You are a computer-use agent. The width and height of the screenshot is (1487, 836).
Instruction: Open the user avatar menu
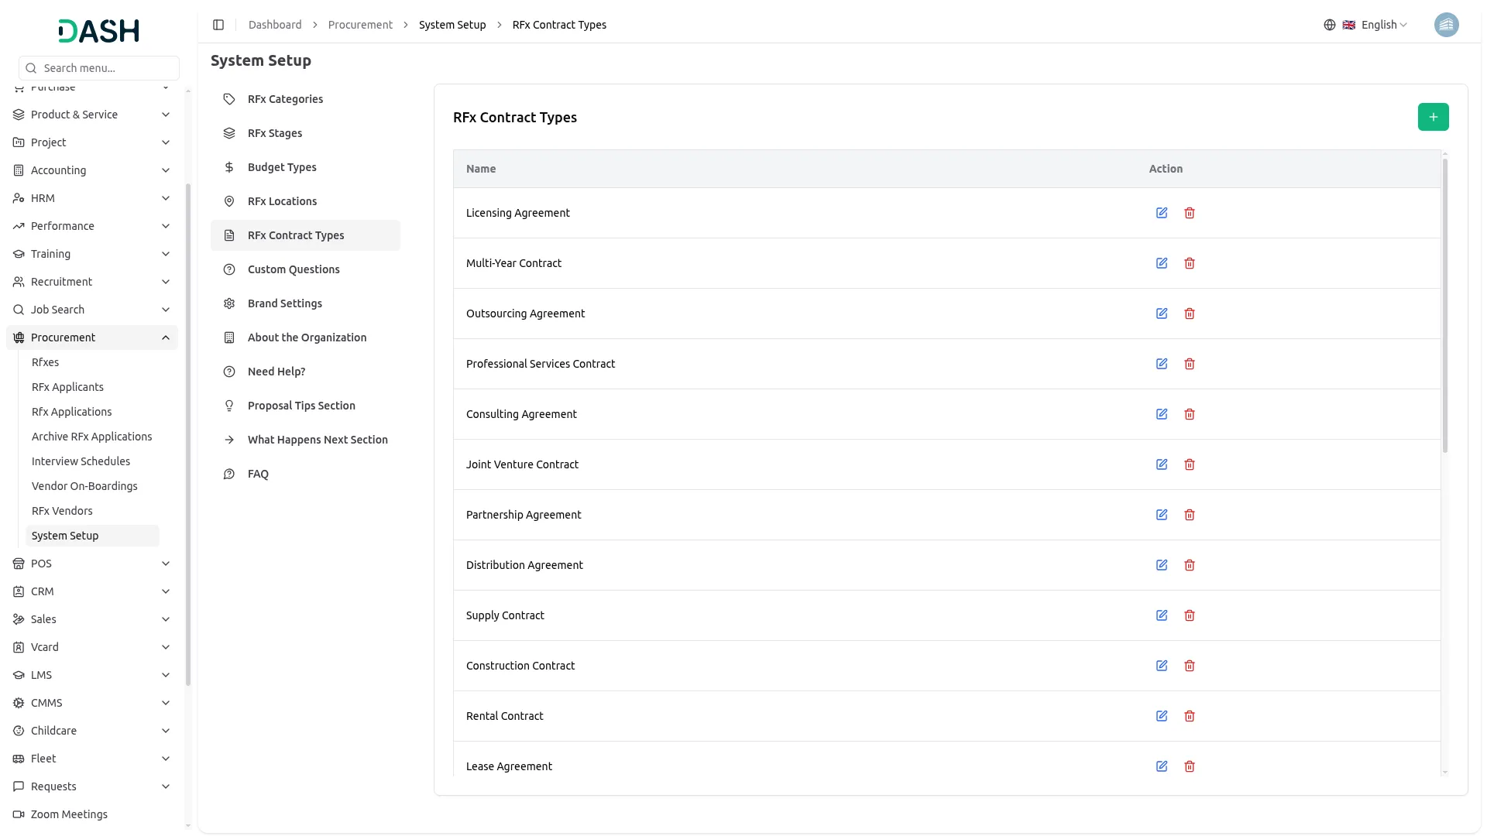[1445, 25]
